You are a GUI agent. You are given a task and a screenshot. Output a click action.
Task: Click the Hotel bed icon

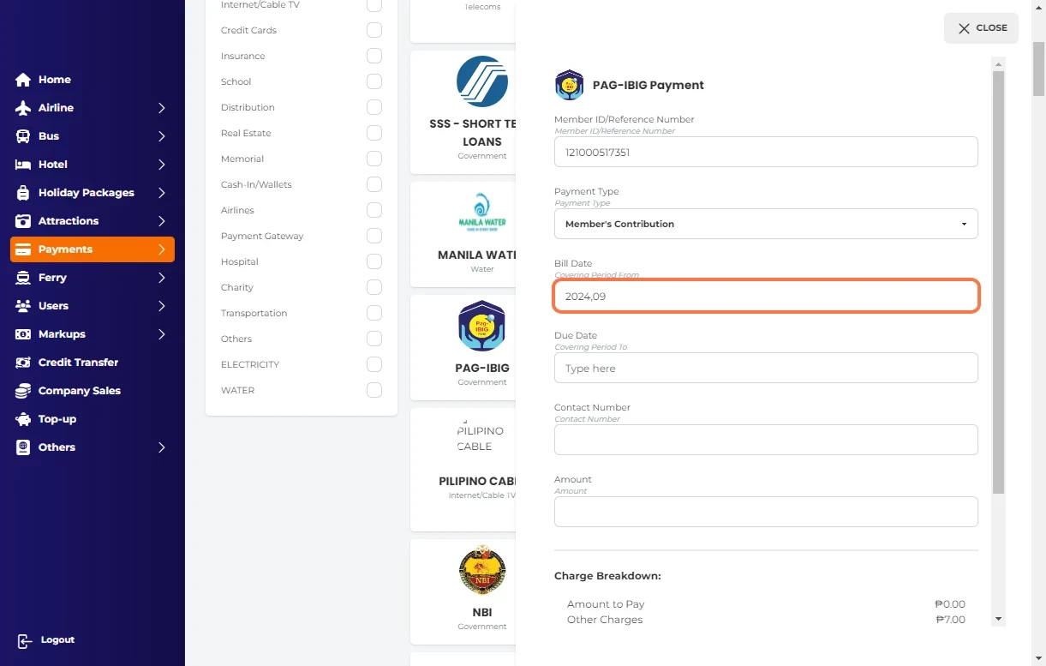tap(23, 165)
